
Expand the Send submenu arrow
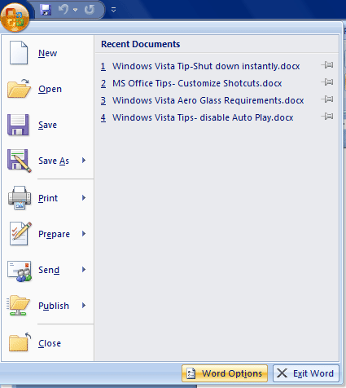[x=84, y=270]
